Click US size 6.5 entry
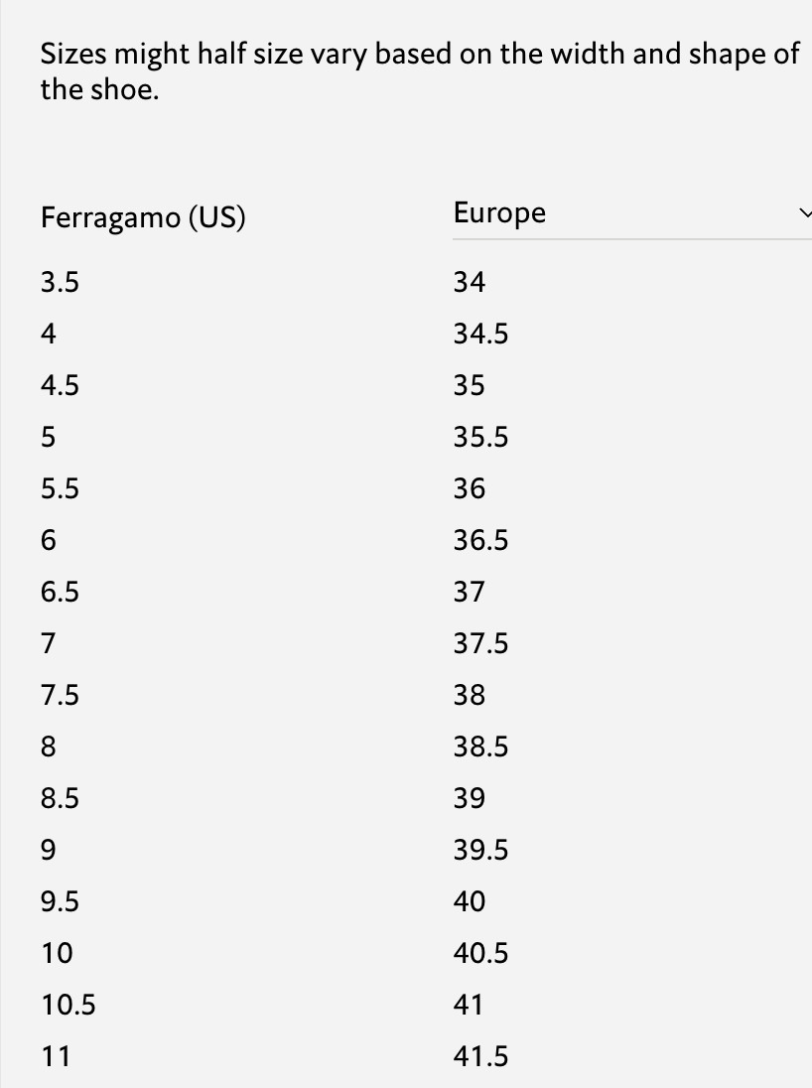The image size is (812, 1088). tap(60, 593)
